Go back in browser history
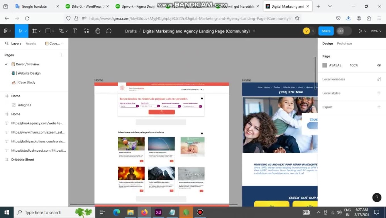This screenshot has width=386, height=218. pos(7,18)
